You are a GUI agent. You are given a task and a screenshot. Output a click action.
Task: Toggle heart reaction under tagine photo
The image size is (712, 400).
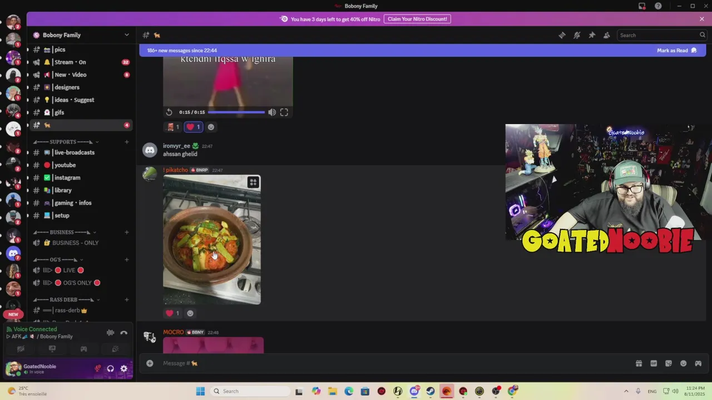click(172, 313)
